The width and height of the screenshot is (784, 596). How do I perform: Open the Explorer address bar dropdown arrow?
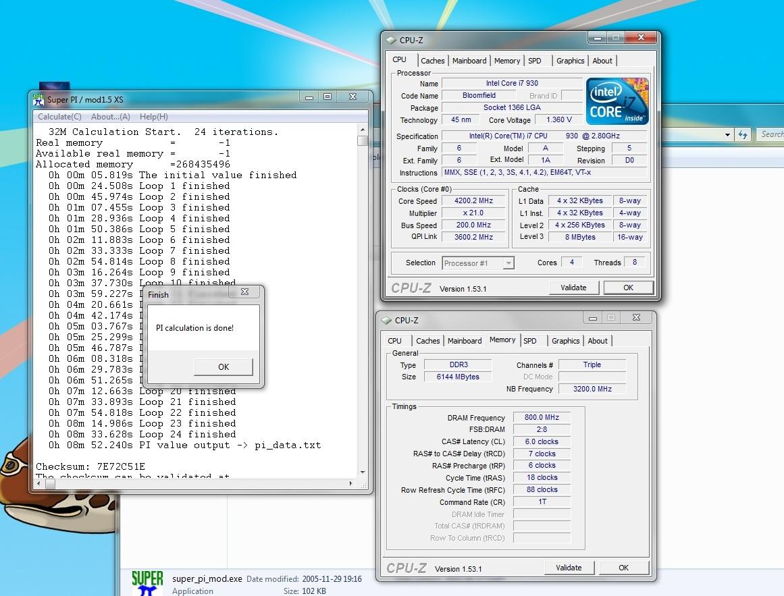727,134
